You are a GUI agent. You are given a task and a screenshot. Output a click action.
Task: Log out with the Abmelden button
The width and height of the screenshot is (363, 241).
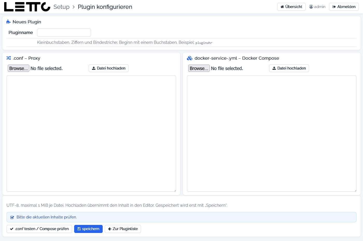pyautogui.click(x=344, y=7)
